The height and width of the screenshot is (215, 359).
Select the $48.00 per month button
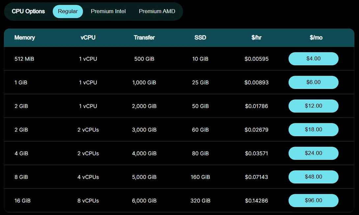(314, 177)
